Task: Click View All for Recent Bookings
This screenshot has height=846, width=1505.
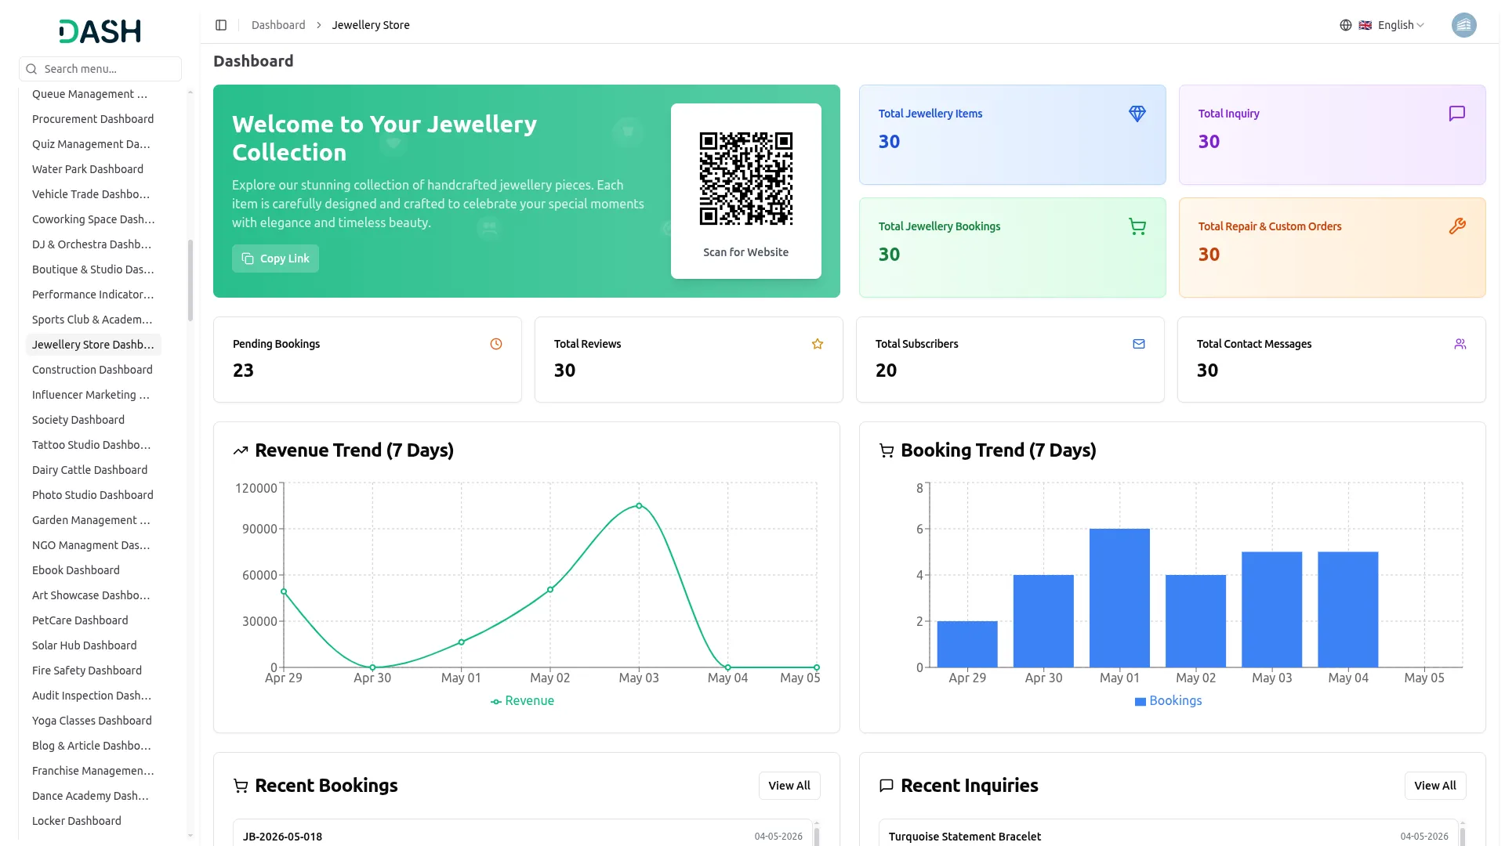Action: coord(789,786)
